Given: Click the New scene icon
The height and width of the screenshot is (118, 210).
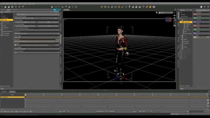Looking at the screenshot, I should 2,7.
